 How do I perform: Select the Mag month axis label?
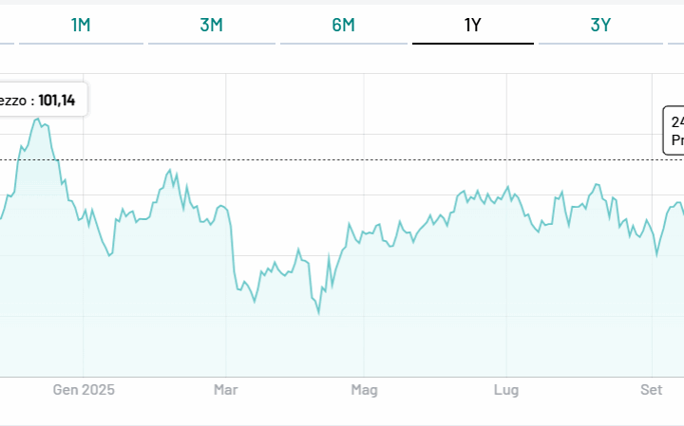pyautogui.click(x=365, y=390)
